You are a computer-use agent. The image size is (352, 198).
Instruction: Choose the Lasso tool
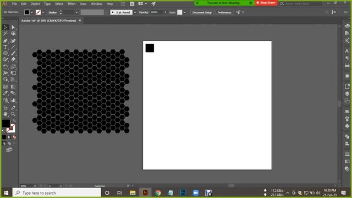coord(13,34)
